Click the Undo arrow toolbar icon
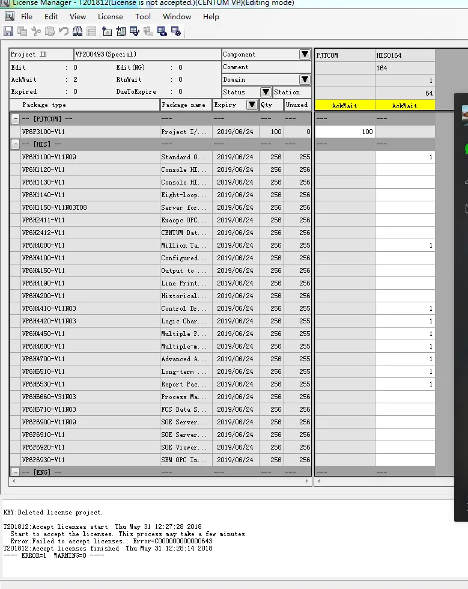Screen dimensions: 468x589 pyautogui.click(x=64, y=31)
